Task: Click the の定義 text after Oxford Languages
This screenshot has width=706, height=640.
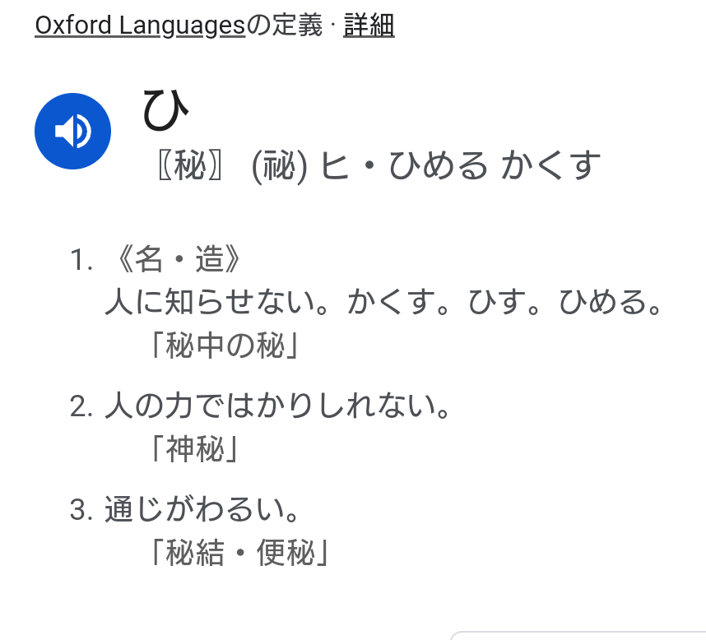Action: click(285, 26)
